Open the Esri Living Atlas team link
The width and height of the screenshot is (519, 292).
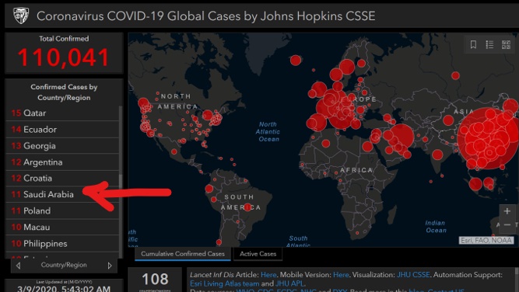[224, 283]
